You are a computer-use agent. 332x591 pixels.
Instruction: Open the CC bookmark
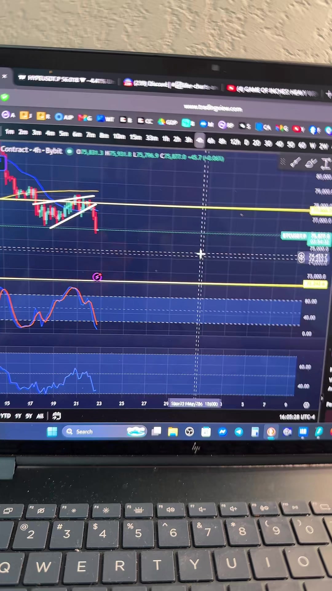tap(145, 121)
